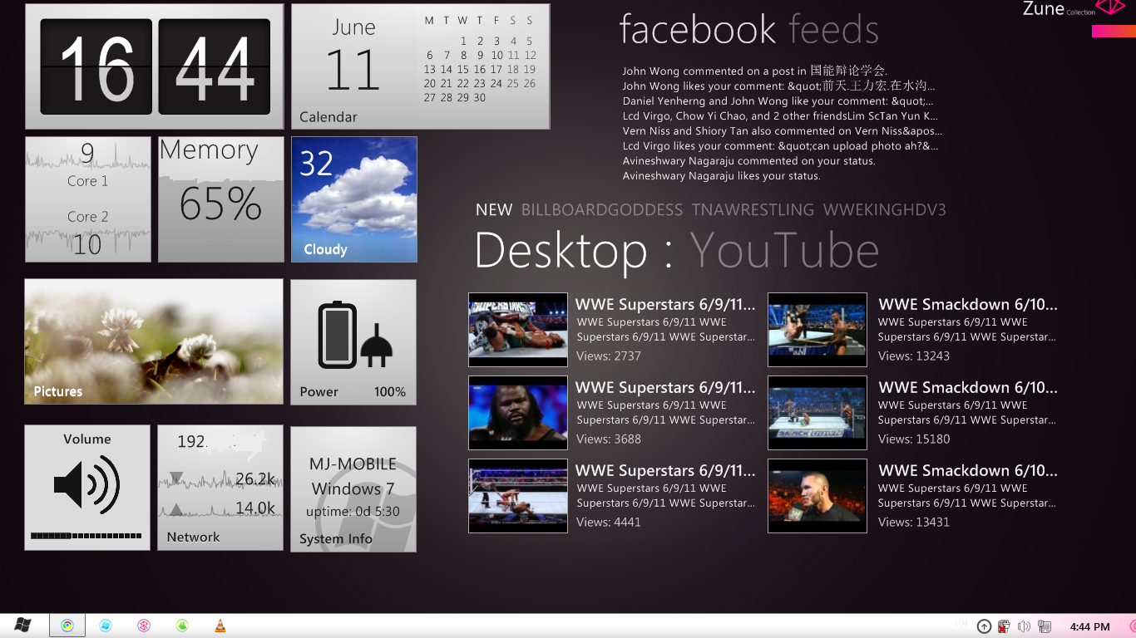The height and width of the screenshot is (638, 1136).
Task: Click the 'uptime: 0d 5:30' text
Action: tap(353, 512)
